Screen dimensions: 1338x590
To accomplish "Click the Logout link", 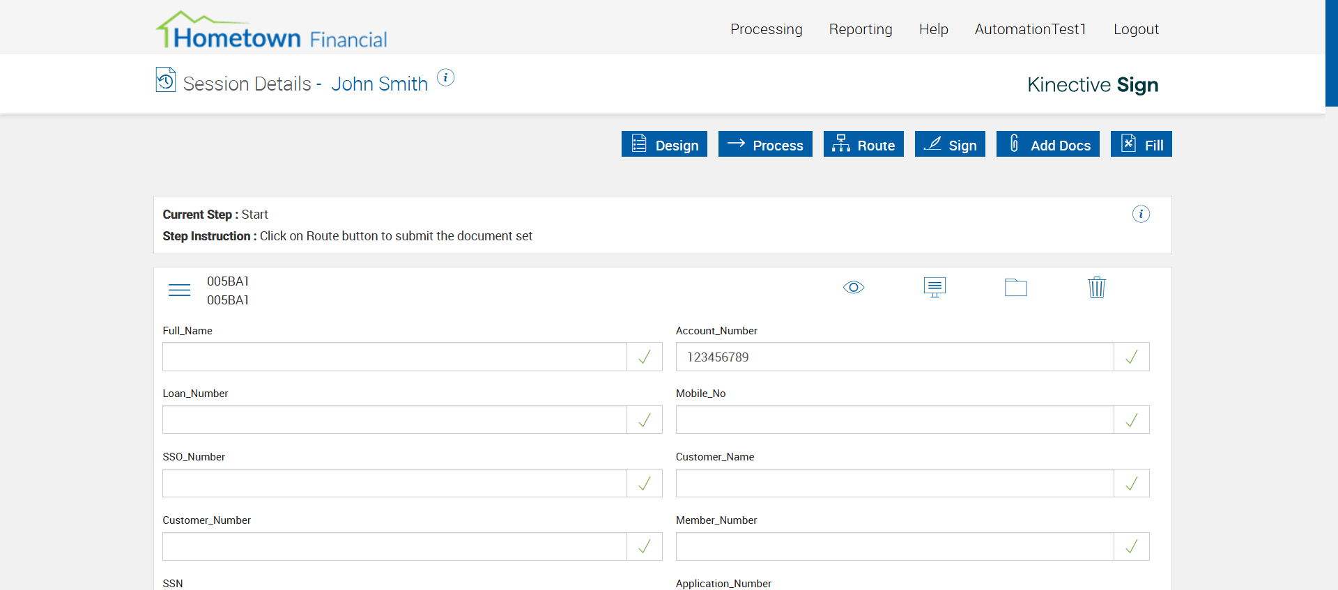I will coord(1136,29).
